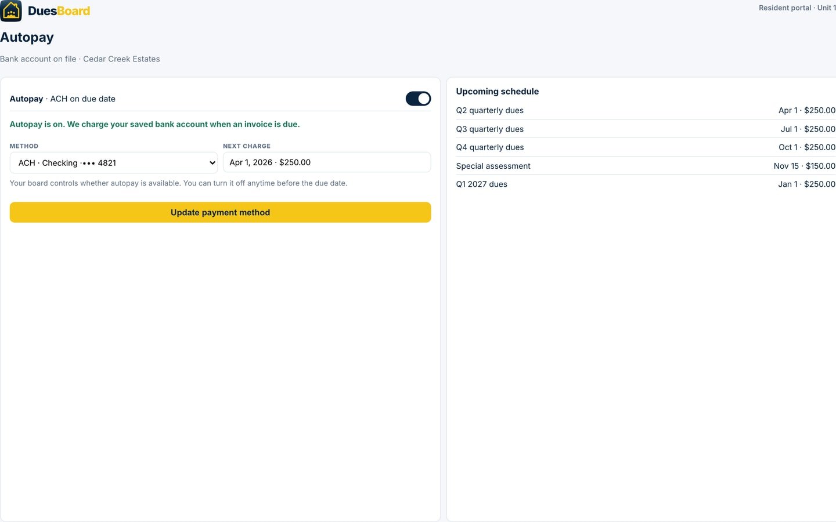Click the green 'Autopay is on' status message
Image resolution: width=836 pixels, height=522 pixels.
[x=155, y=124]
